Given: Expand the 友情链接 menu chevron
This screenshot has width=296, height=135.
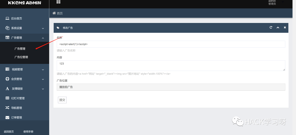Looking at the screenshot, I should point(43,89).
